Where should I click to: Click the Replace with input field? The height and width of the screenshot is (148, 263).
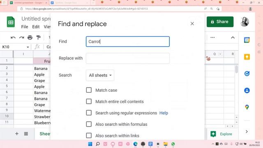128,58
